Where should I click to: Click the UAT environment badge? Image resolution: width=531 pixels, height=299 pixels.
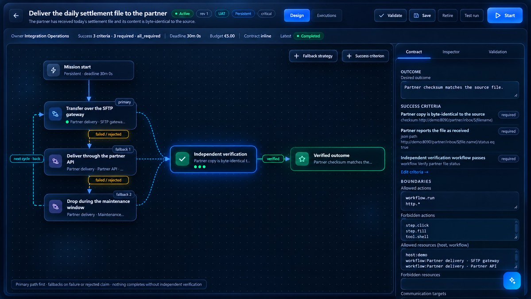click(222, 14)
